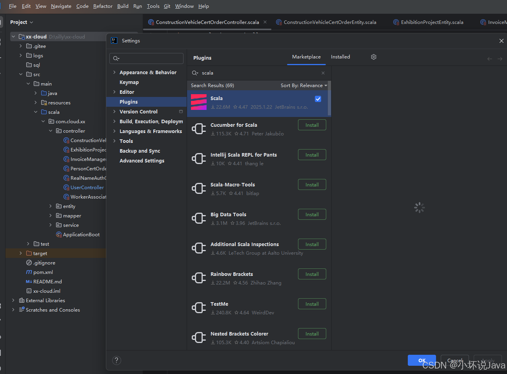Viewport: 507px width, 374px height.
Task: Open the Git menu
Action: 167,6
